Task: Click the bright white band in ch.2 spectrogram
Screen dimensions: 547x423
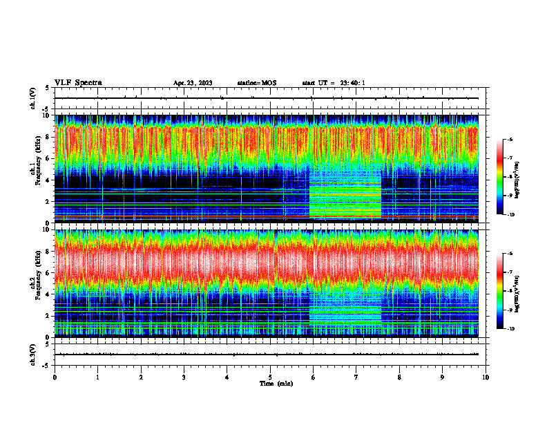Action: click(267, 263)
